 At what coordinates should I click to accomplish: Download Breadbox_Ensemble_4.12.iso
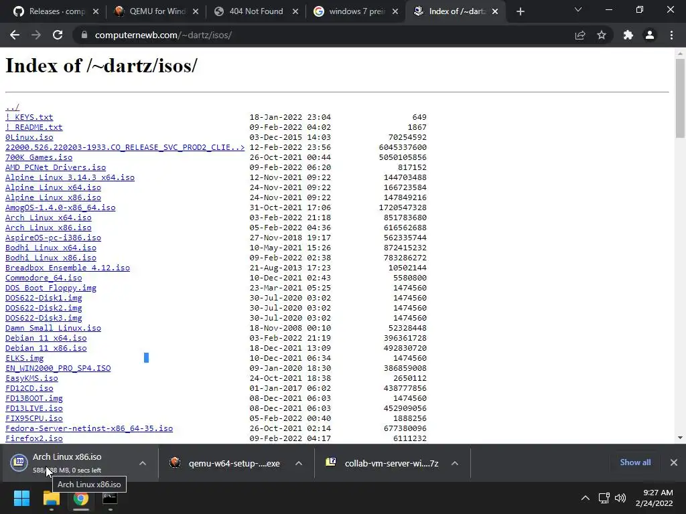coord(68,268)
